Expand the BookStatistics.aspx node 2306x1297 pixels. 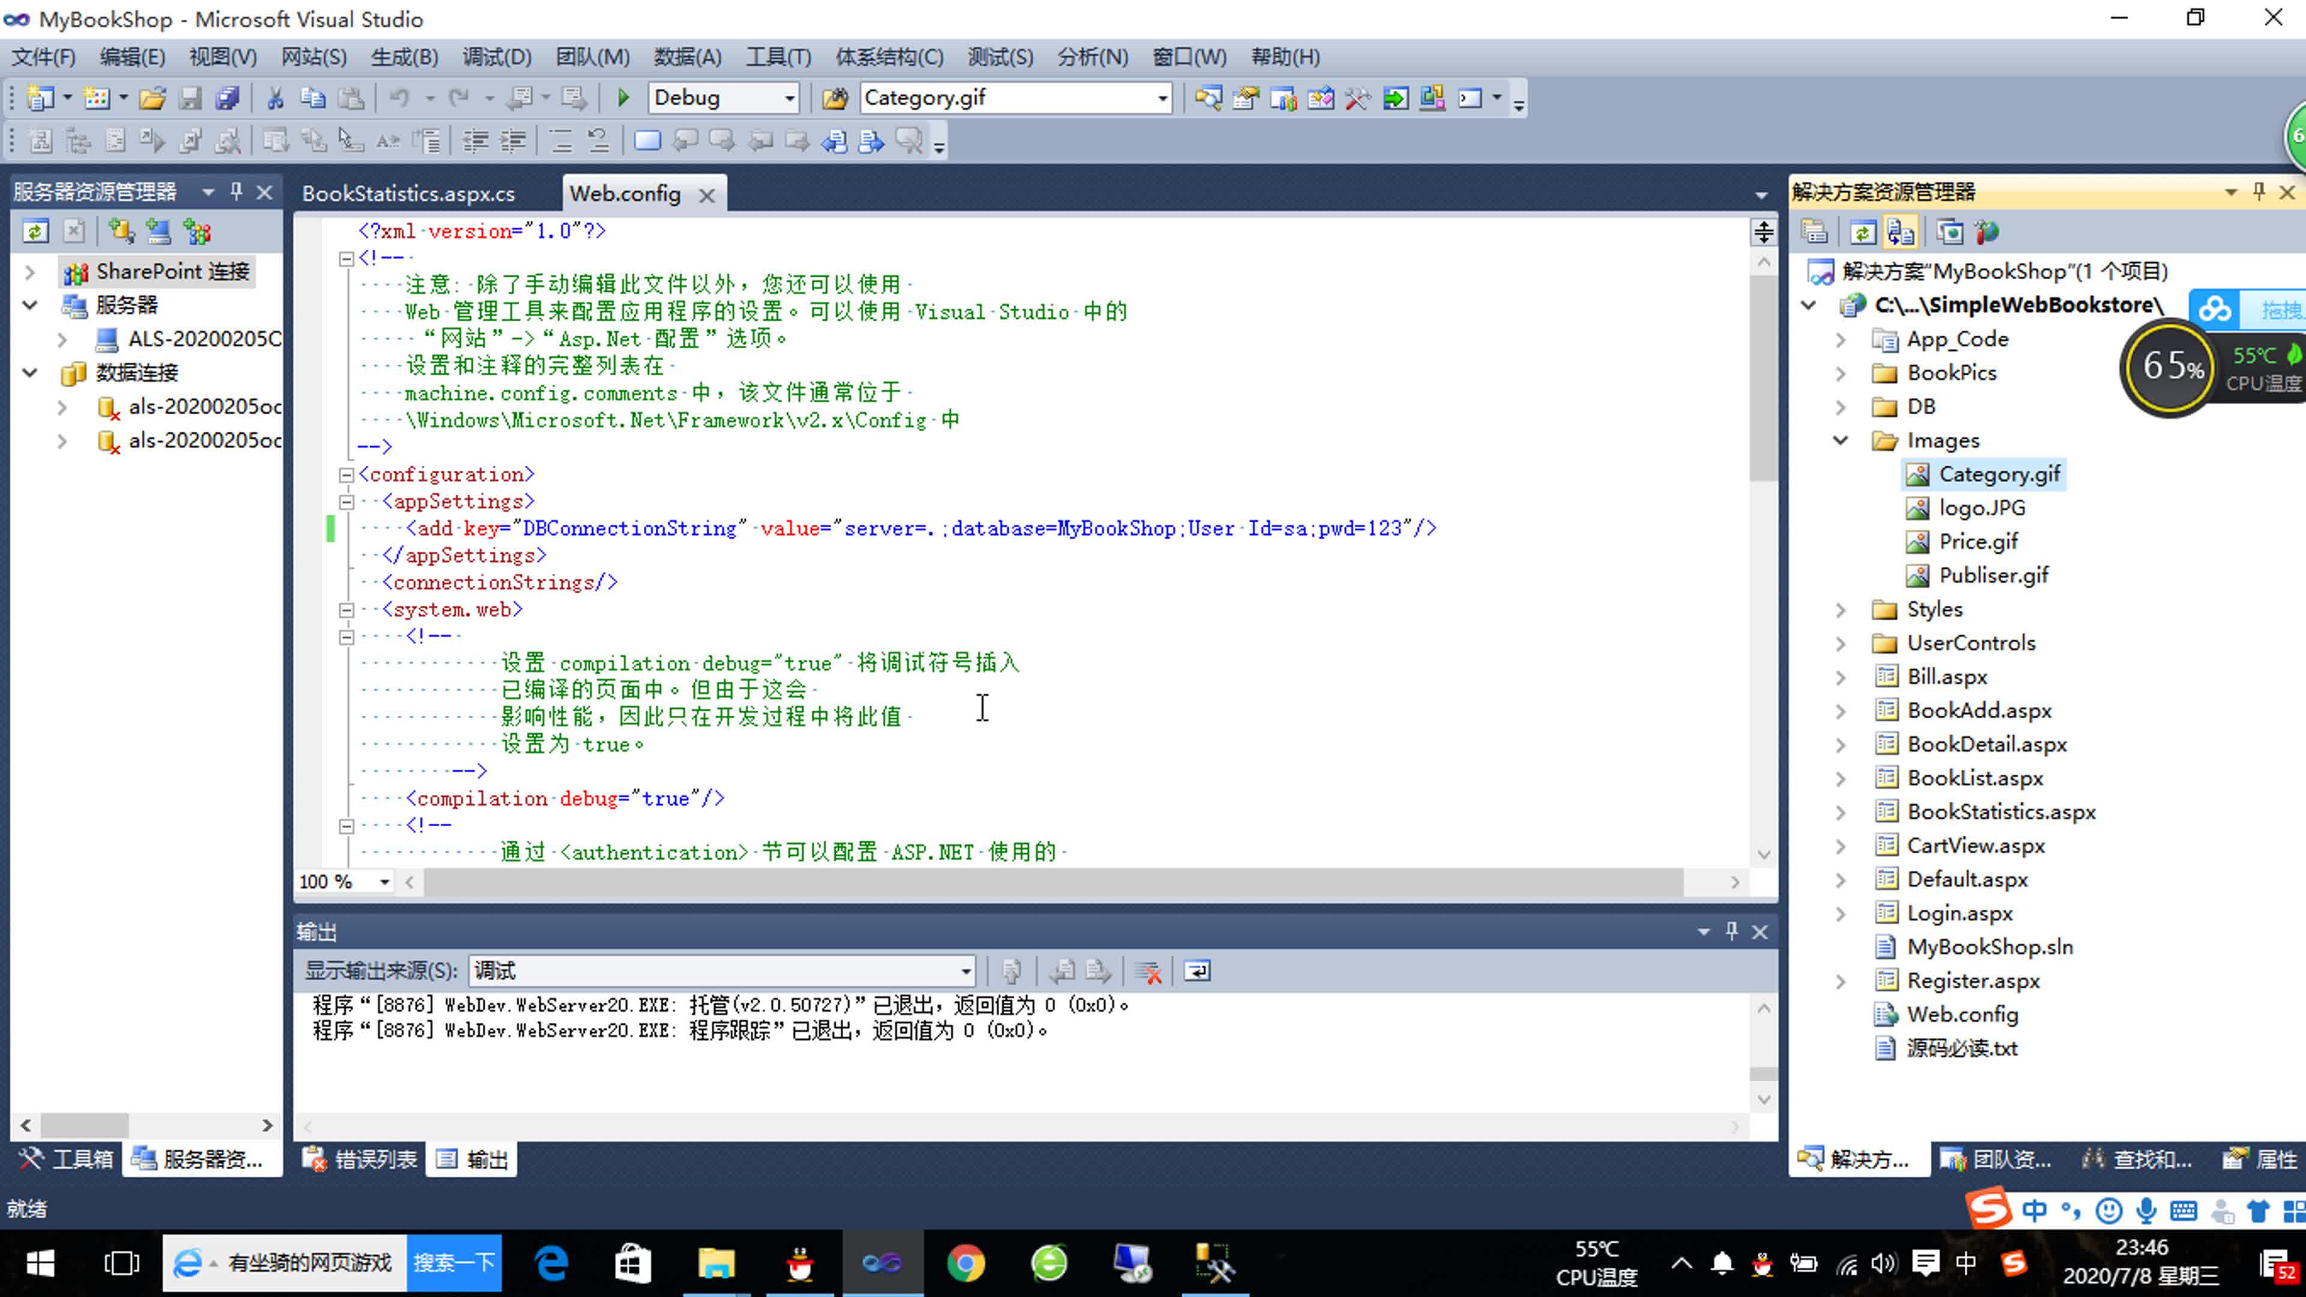point(1841,812)
